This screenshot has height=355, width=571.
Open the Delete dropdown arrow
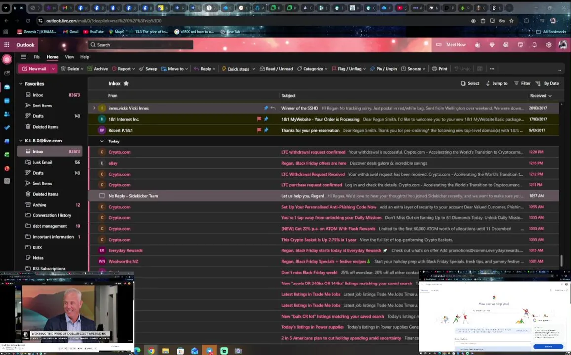(x=82, y=69)
